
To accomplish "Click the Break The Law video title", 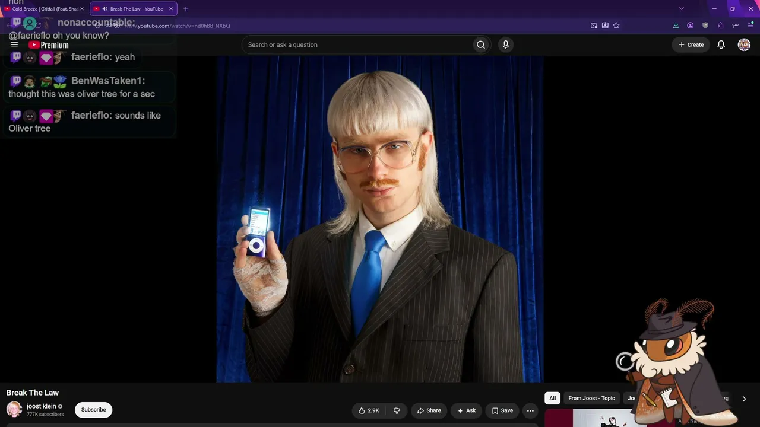I will click(x=33, y=393).
